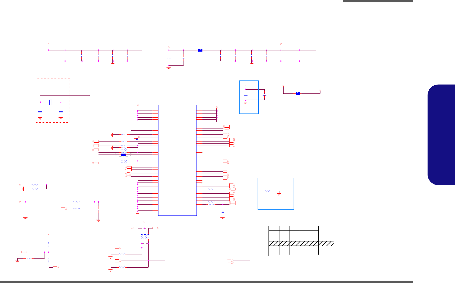
Task: Click the large blue IC rectangle in the center
Action: [x=177, y=160]
